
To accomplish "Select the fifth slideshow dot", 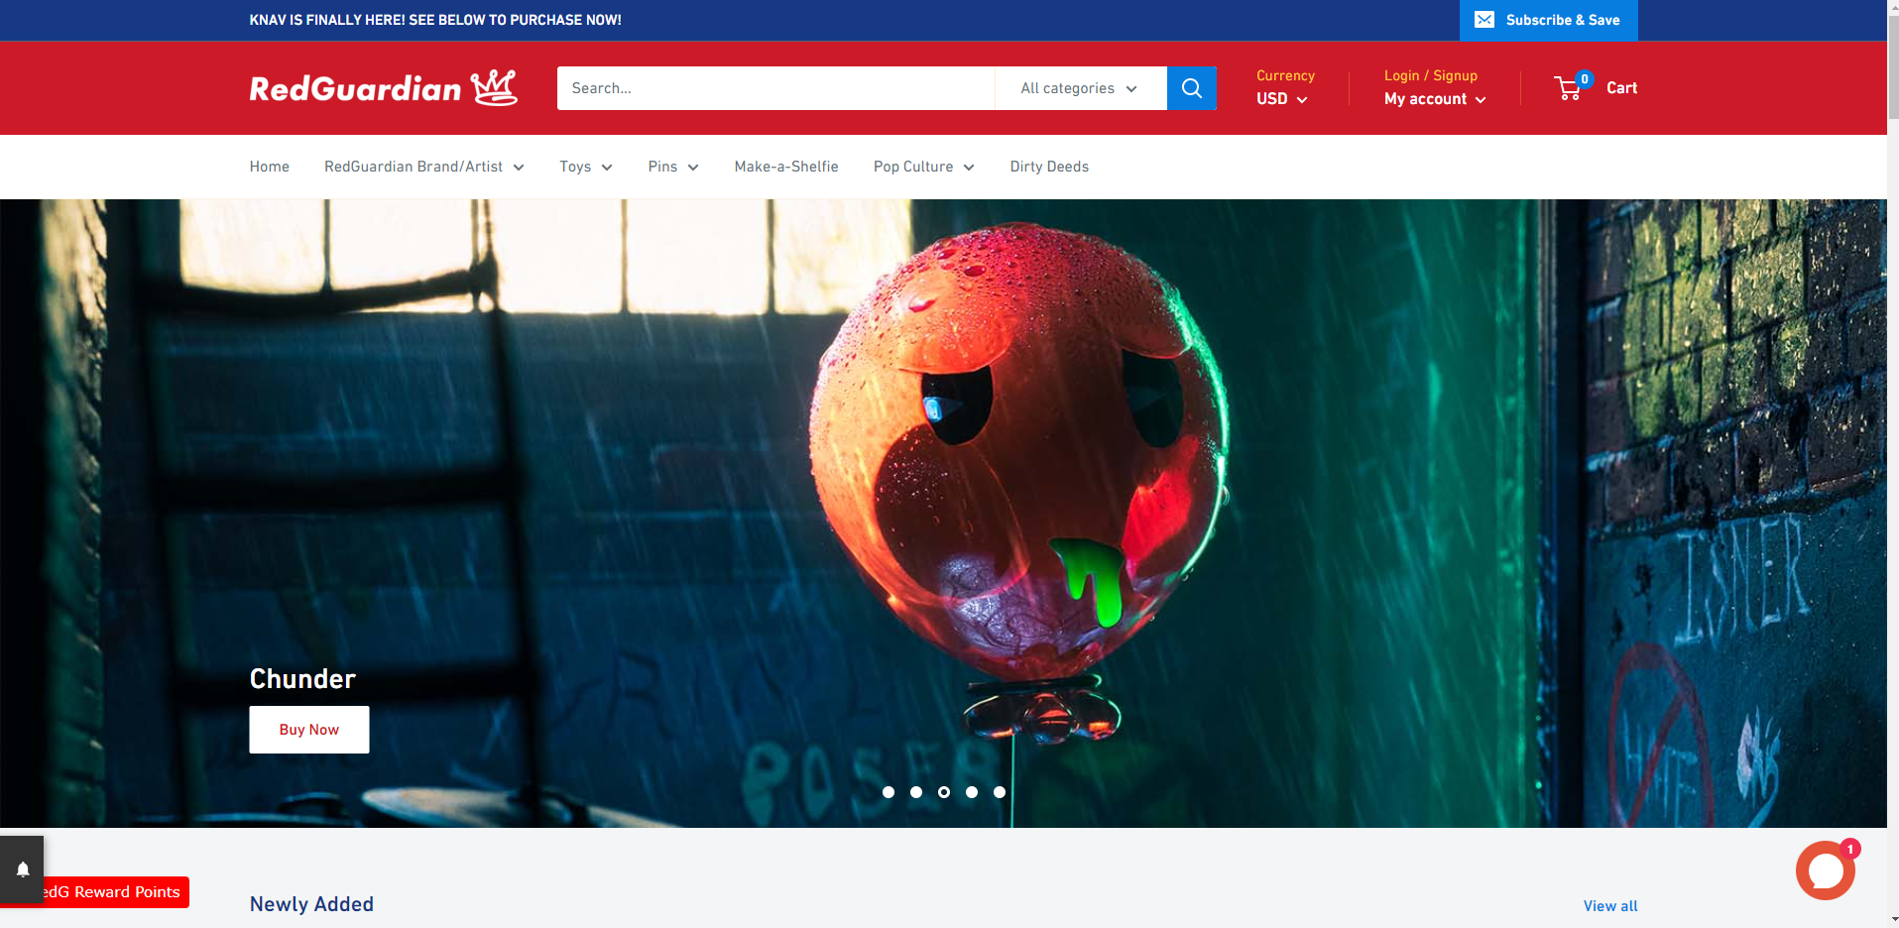I will click(1000, 792).
